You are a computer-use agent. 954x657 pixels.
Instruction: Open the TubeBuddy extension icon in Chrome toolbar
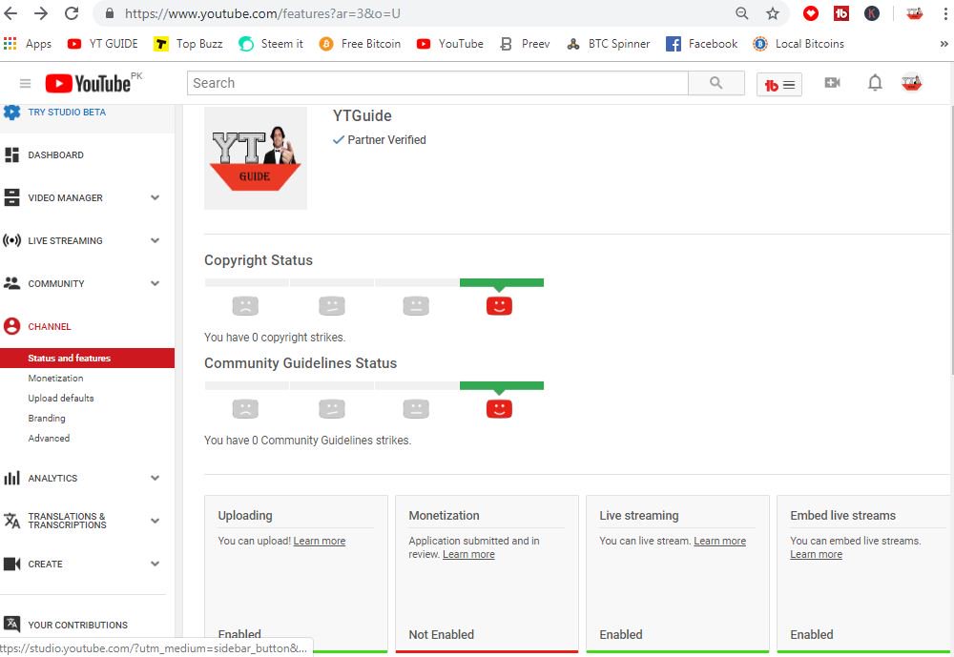(x=841, y=13)
